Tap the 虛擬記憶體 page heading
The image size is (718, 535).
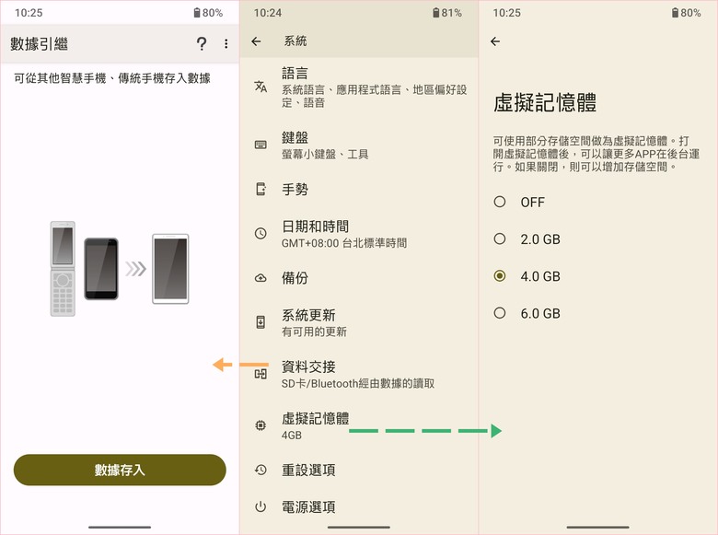[x=545, y=102]
